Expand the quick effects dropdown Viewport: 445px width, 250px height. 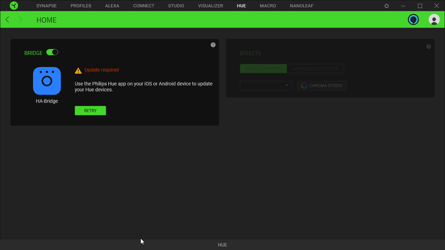click(x=266, y=85)
